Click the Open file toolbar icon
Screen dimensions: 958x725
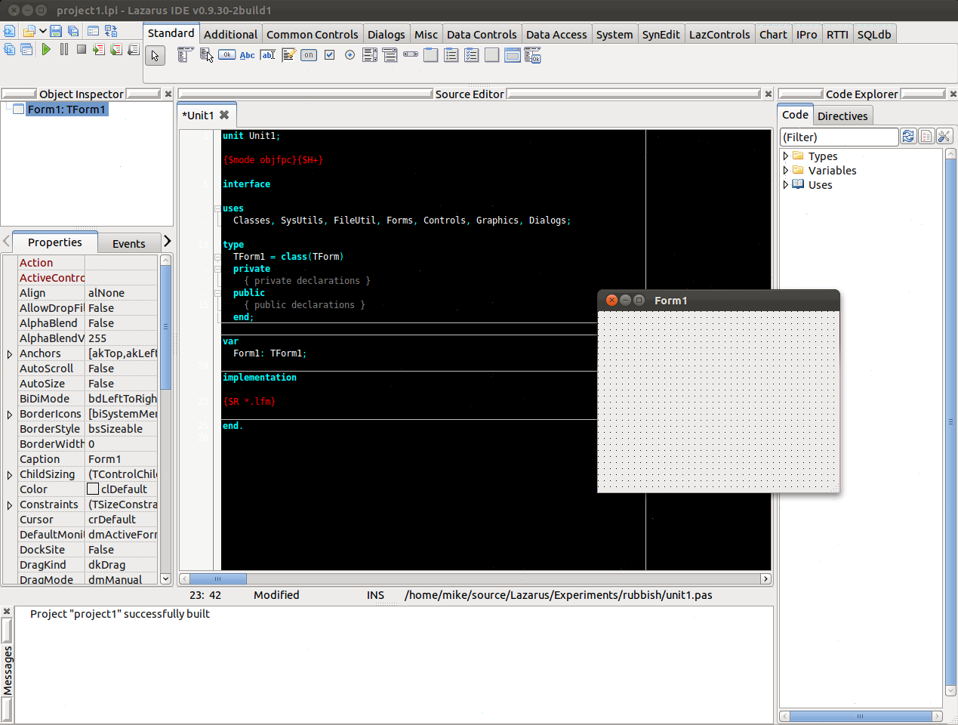coord(29,31)
